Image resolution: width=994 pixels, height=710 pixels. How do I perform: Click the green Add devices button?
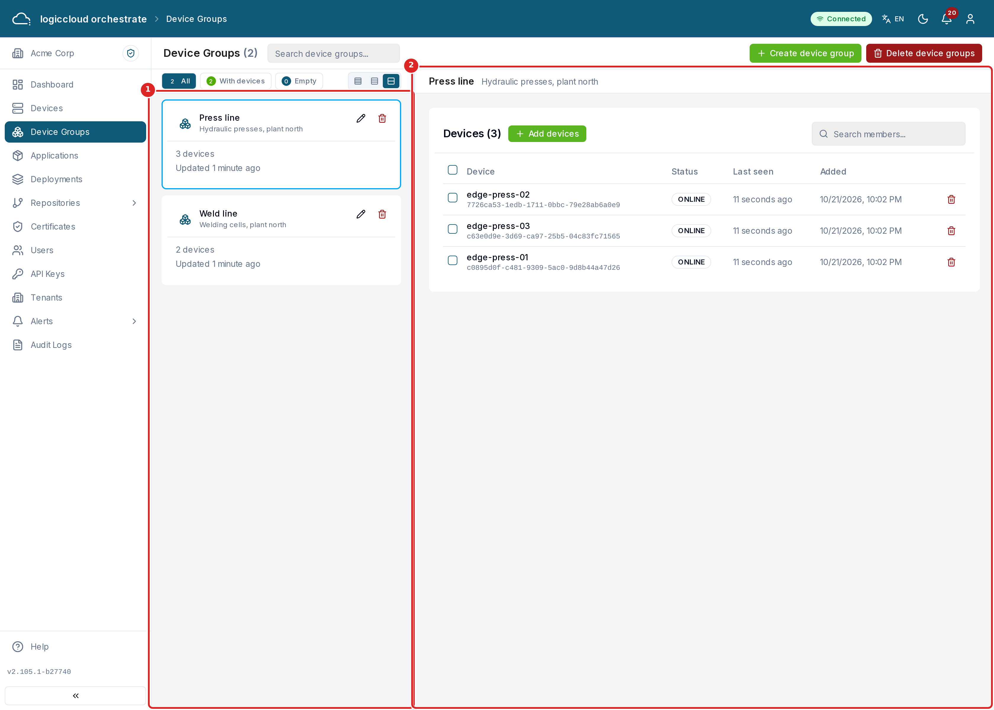click(x=547, y=134)
